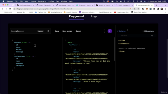Open the side panel icon in the toolbar
The width and height of the screenshot is (168, 94).
pos(158,9)
